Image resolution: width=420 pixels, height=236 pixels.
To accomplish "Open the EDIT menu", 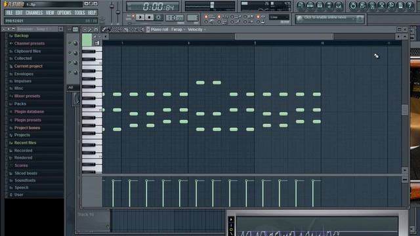I will pyautogui.click(x=19, y=13).
